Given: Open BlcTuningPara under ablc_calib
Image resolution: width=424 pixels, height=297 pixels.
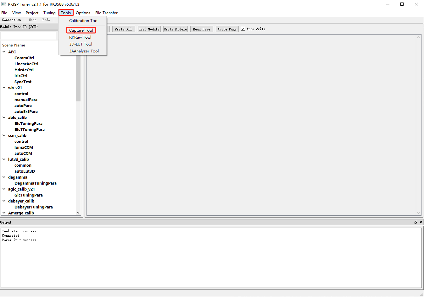Looking at the screenshot, I should (x=28, y=124).
